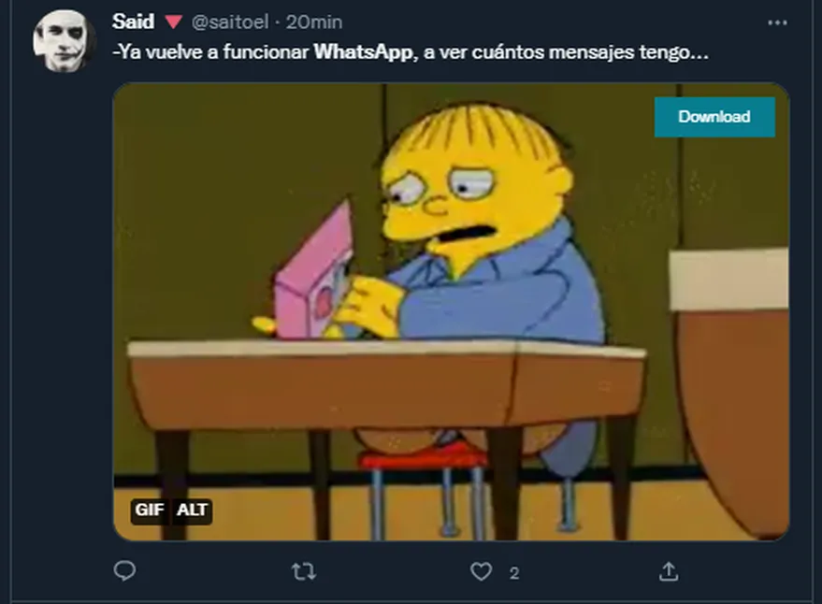Click the @saitoel handle

[230, 22]
